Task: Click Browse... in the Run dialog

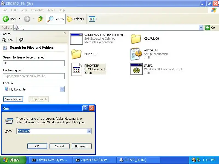Action: click(x=82, y=146)
